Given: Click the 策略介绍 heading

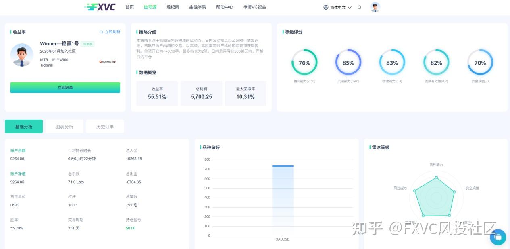Looking at the screenshot, I should tap(148, 32).
